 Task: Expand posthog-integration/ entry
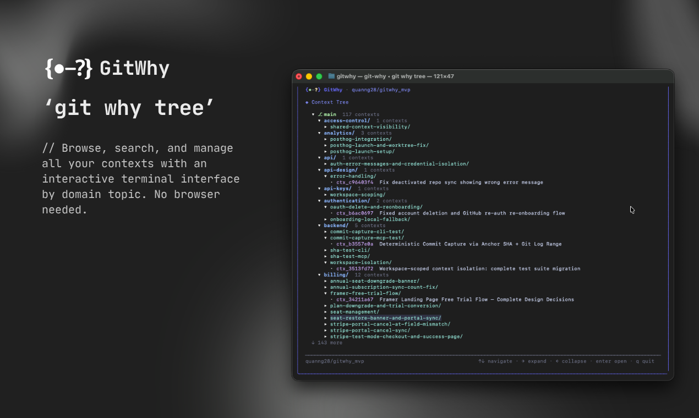pos(358,139)
